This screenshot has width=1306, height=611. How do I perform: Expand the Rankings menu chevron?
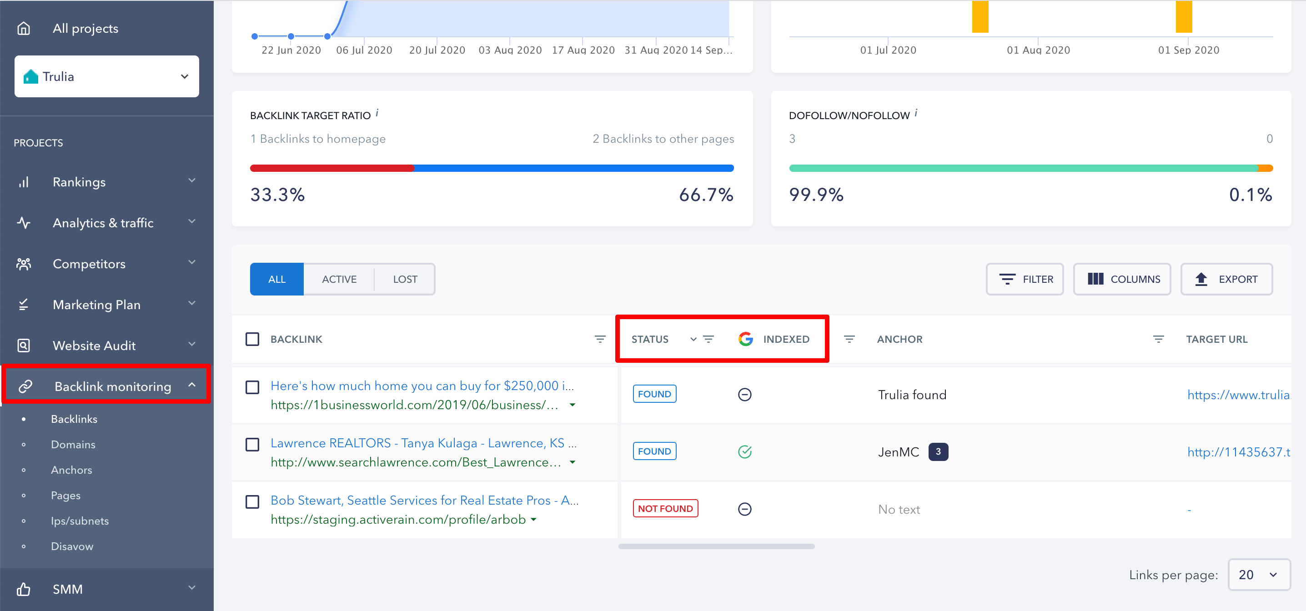191,180
